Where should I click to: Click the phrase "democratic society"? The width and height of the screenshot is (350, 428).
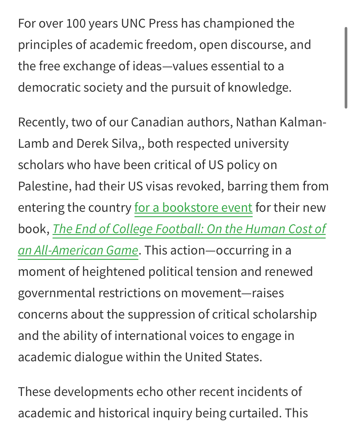click(x=70, y=87)
